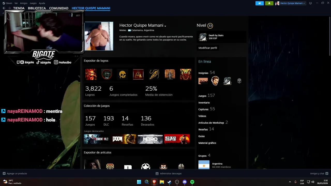Open Steam from the taskbar
Screen dimensions: 331x186
click(x=169, y=182)
